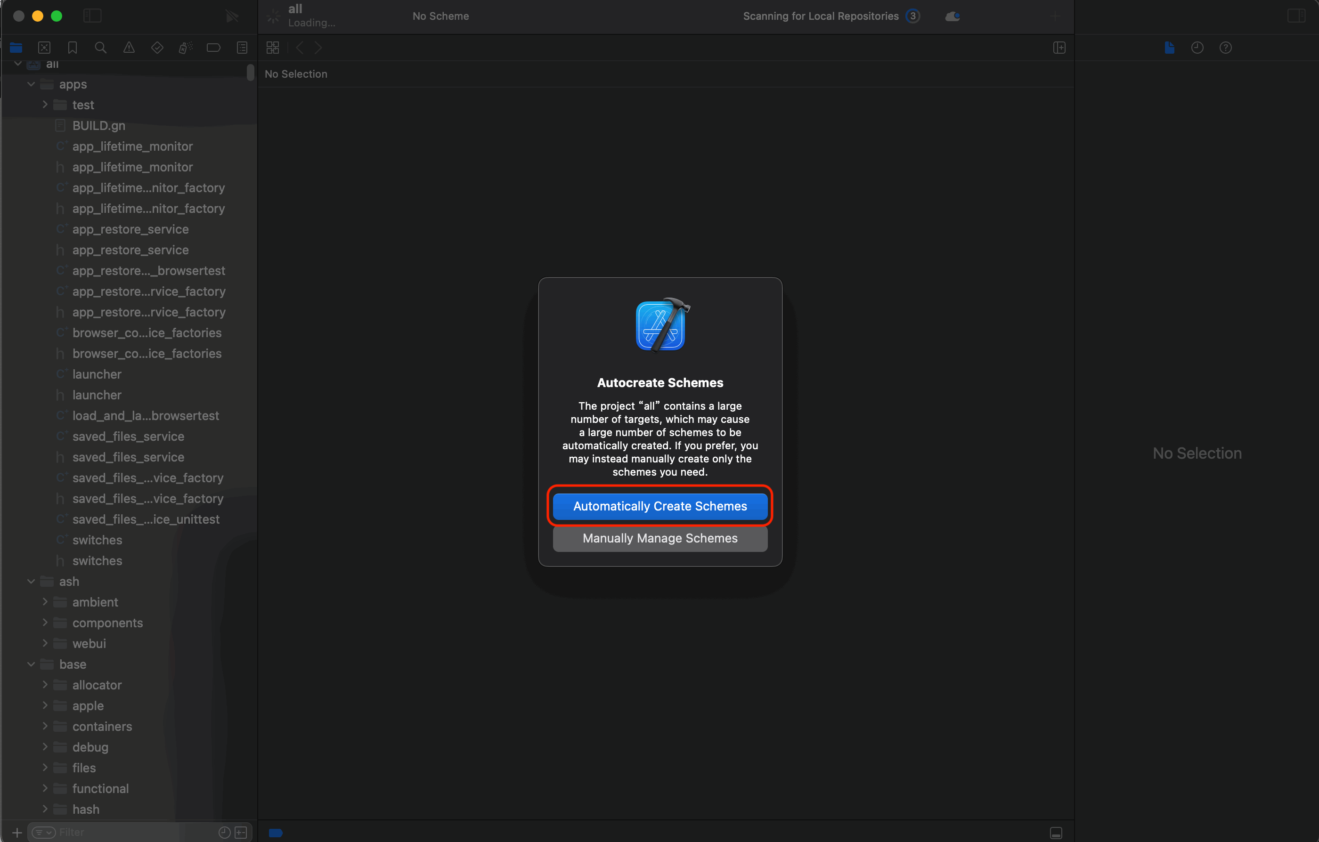Screen dimensions: 1319x842
Task: Click the Xcode Cloud status icon
Action: pos(953,16)
